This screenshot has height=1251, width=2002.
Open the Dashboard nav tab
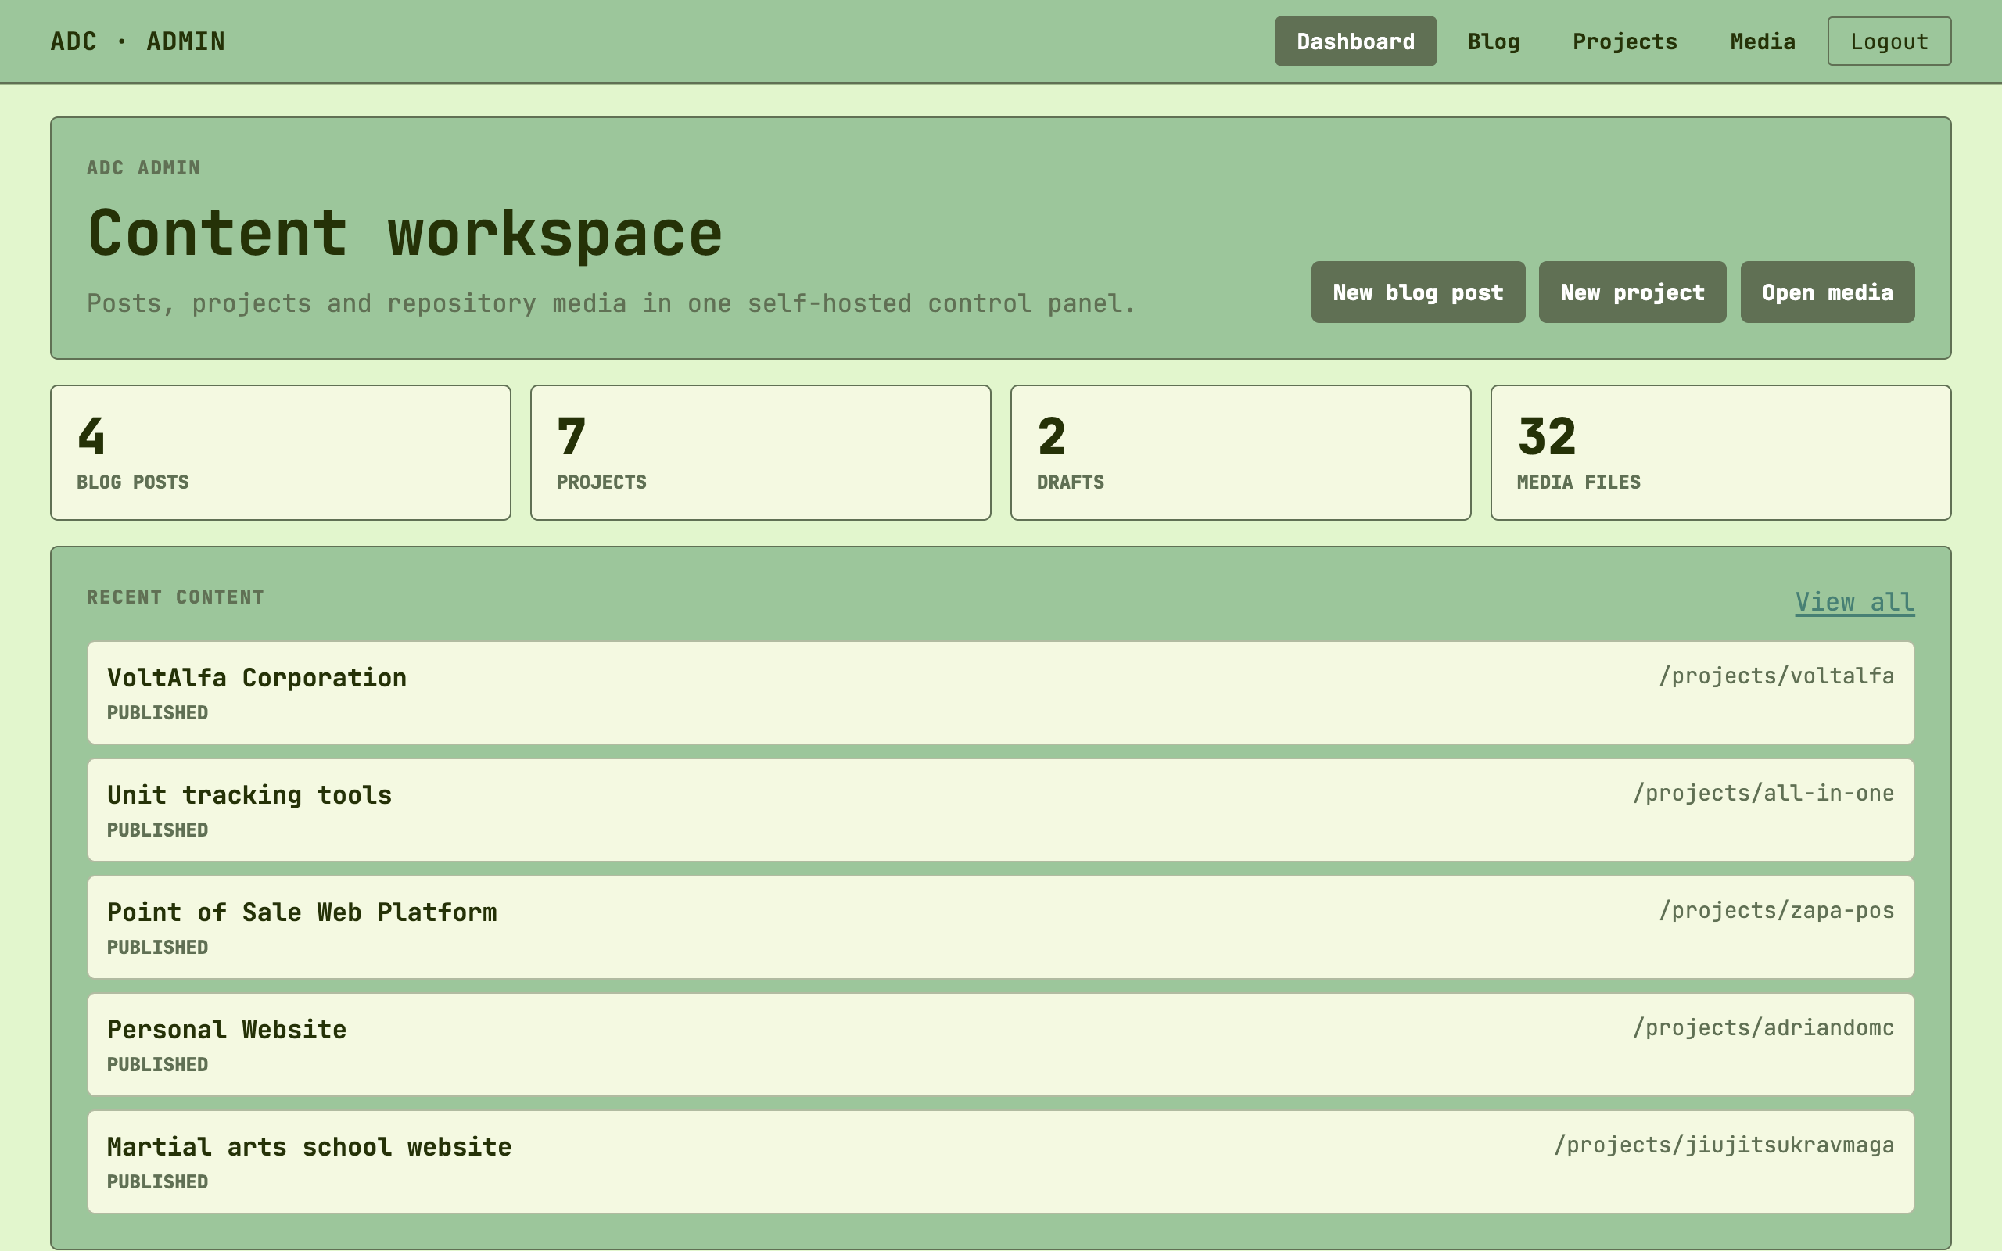[1355, 41]
